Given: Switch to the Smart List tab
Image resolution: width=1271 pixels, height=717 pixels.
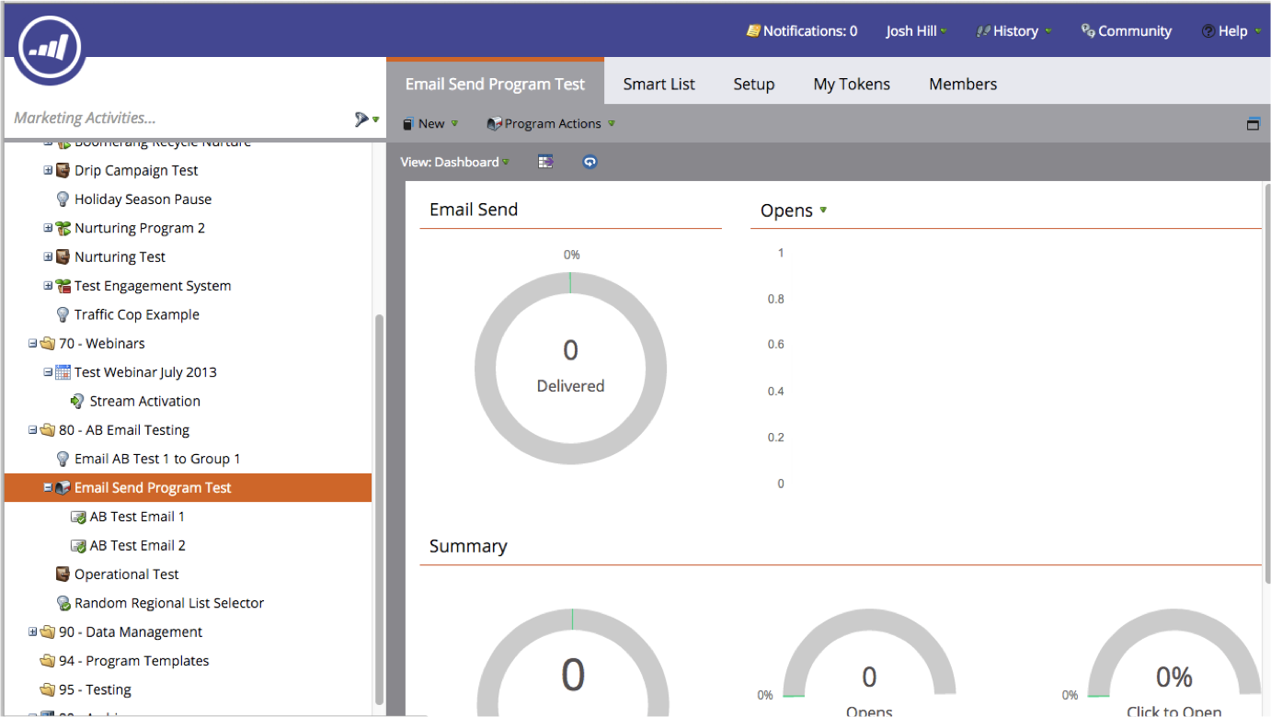Looking at the screenshot, I should (658, 84).
